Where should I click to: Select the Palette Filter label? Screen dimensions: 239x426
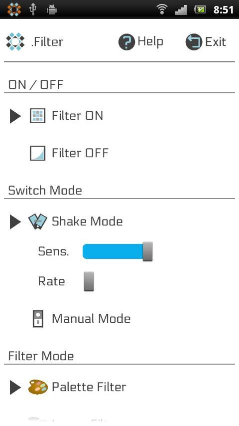(x=89, y=387)
